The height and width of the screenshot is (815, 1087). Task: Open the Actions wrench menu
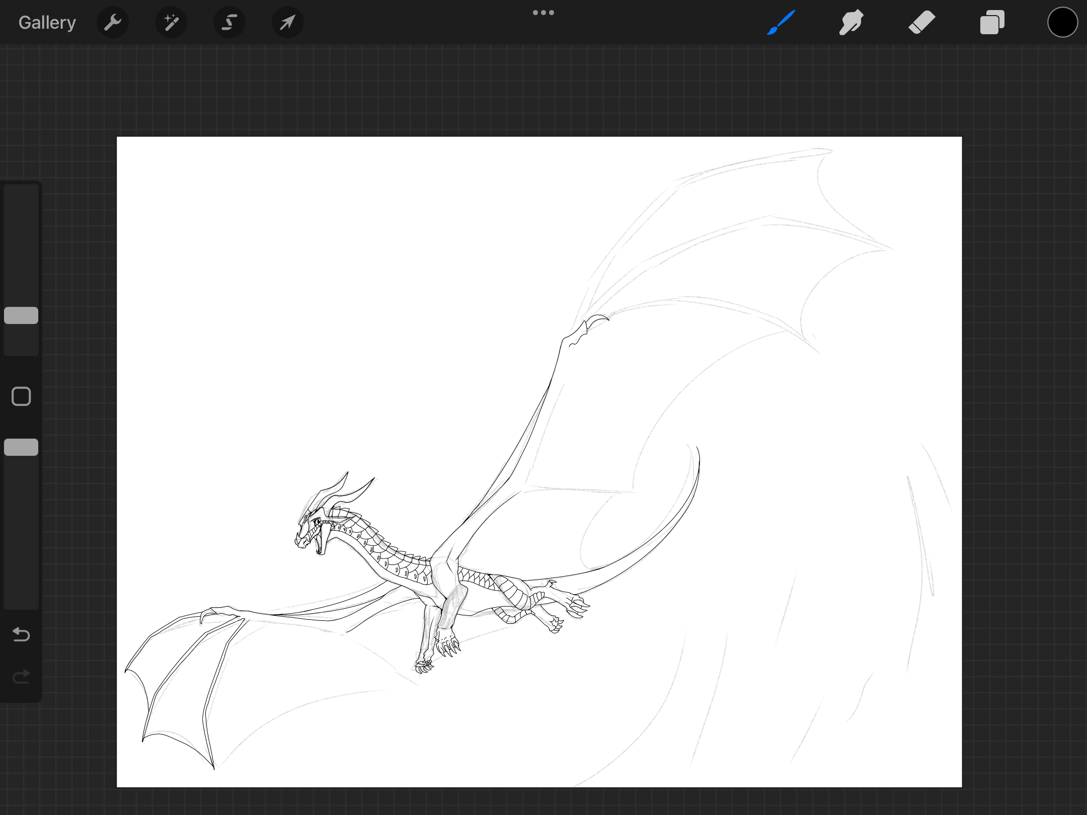point(113,23)
